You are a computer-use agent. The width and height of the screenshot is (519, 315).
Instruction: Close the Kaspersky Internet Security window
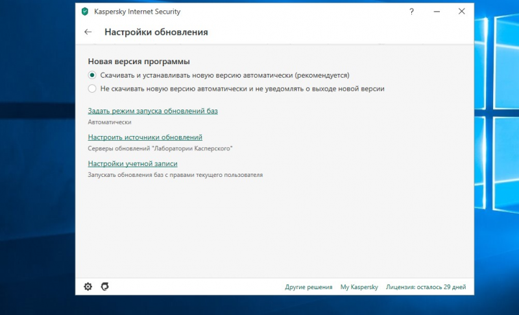point(461,11)
